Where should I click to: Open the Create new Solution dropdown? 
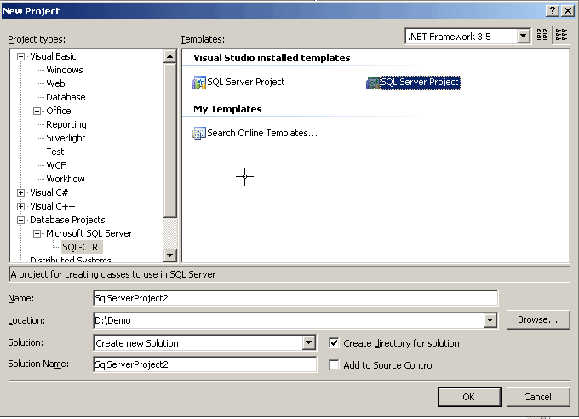click(x=309, y=343)
